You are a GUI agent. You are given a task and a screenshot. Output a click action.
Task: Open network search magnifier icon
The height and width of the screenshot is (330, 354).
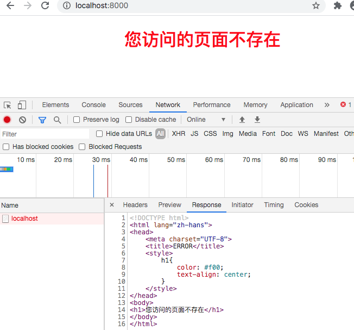(x=57, y=120)
